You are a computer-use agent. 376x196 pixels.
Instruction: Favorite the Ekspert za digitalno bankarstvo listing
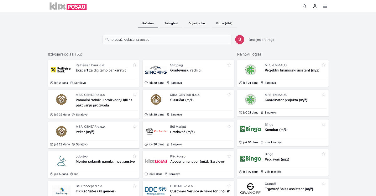134,65
